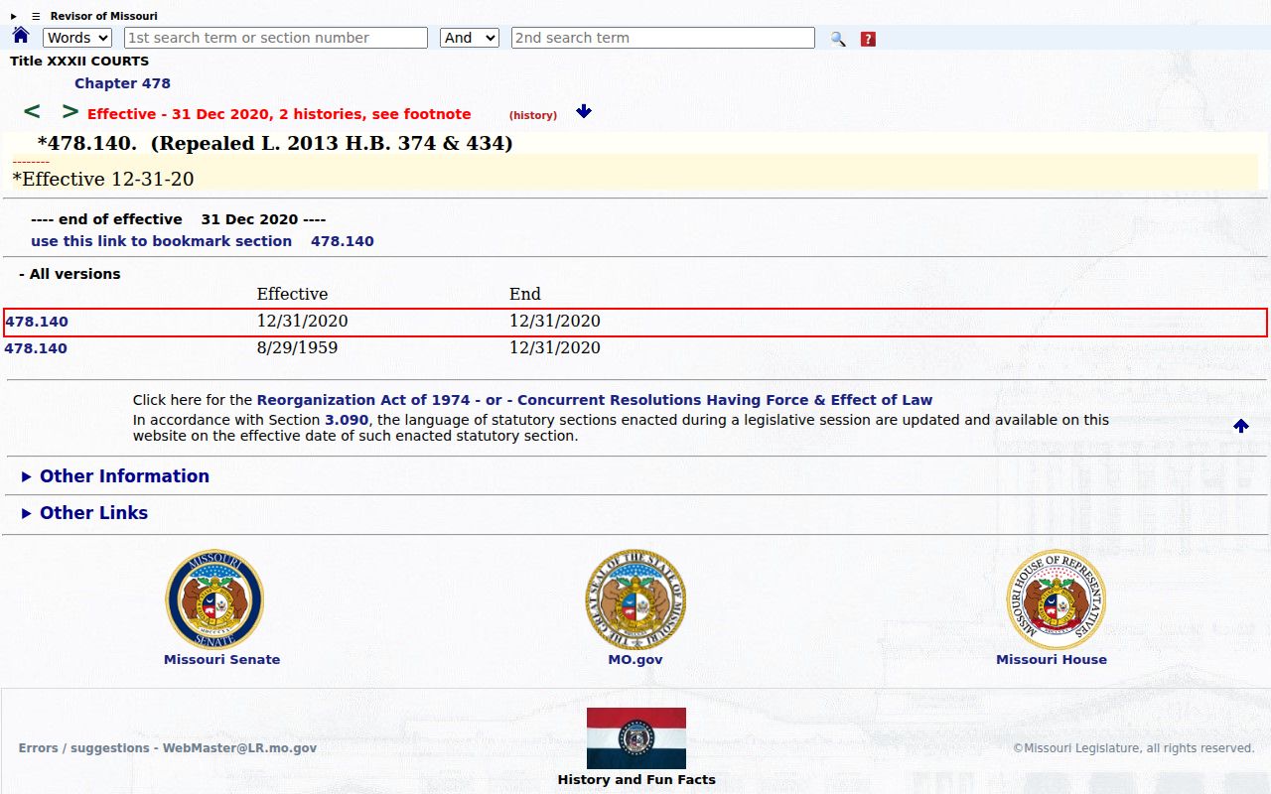The height and width of the screenshot is (794, 1271).
Task: Open the red search help icon
Action: (x=868, y=39)
